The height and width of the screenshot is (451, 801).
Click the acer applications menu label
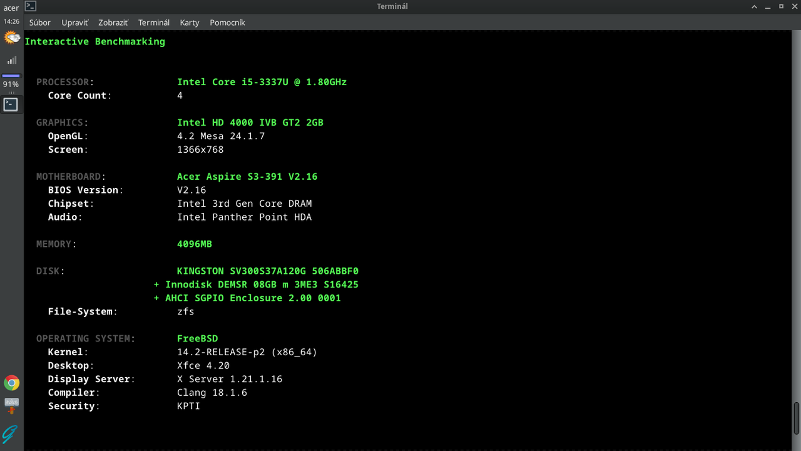tap(11, 8)
